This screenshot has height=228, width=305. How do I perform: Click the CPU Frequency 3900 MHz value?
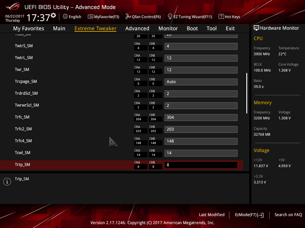click(x=262, y=54)
